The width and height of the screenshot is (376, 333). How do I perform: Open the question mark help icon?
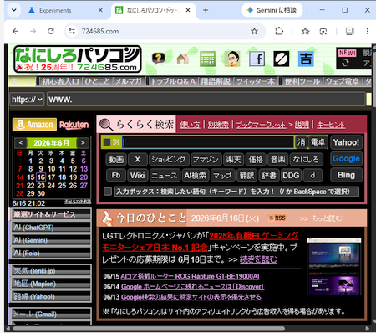pos(158,59)
